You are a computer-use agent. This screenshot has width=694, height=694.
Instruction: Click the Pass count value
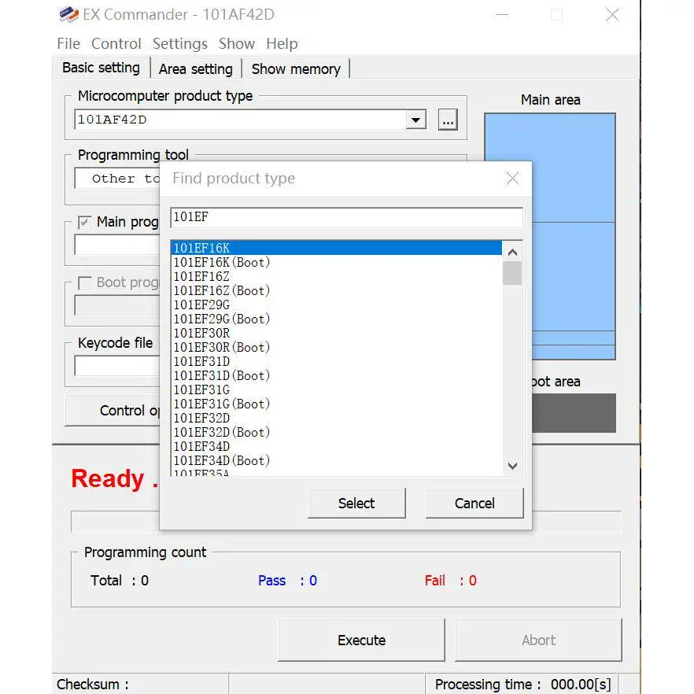(313, 581)
